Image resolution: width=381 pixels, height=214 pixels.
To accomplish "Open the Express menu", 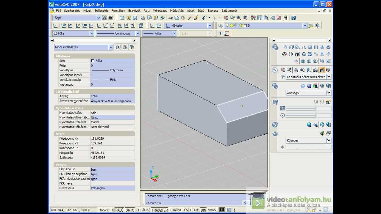I will (213, 10).
